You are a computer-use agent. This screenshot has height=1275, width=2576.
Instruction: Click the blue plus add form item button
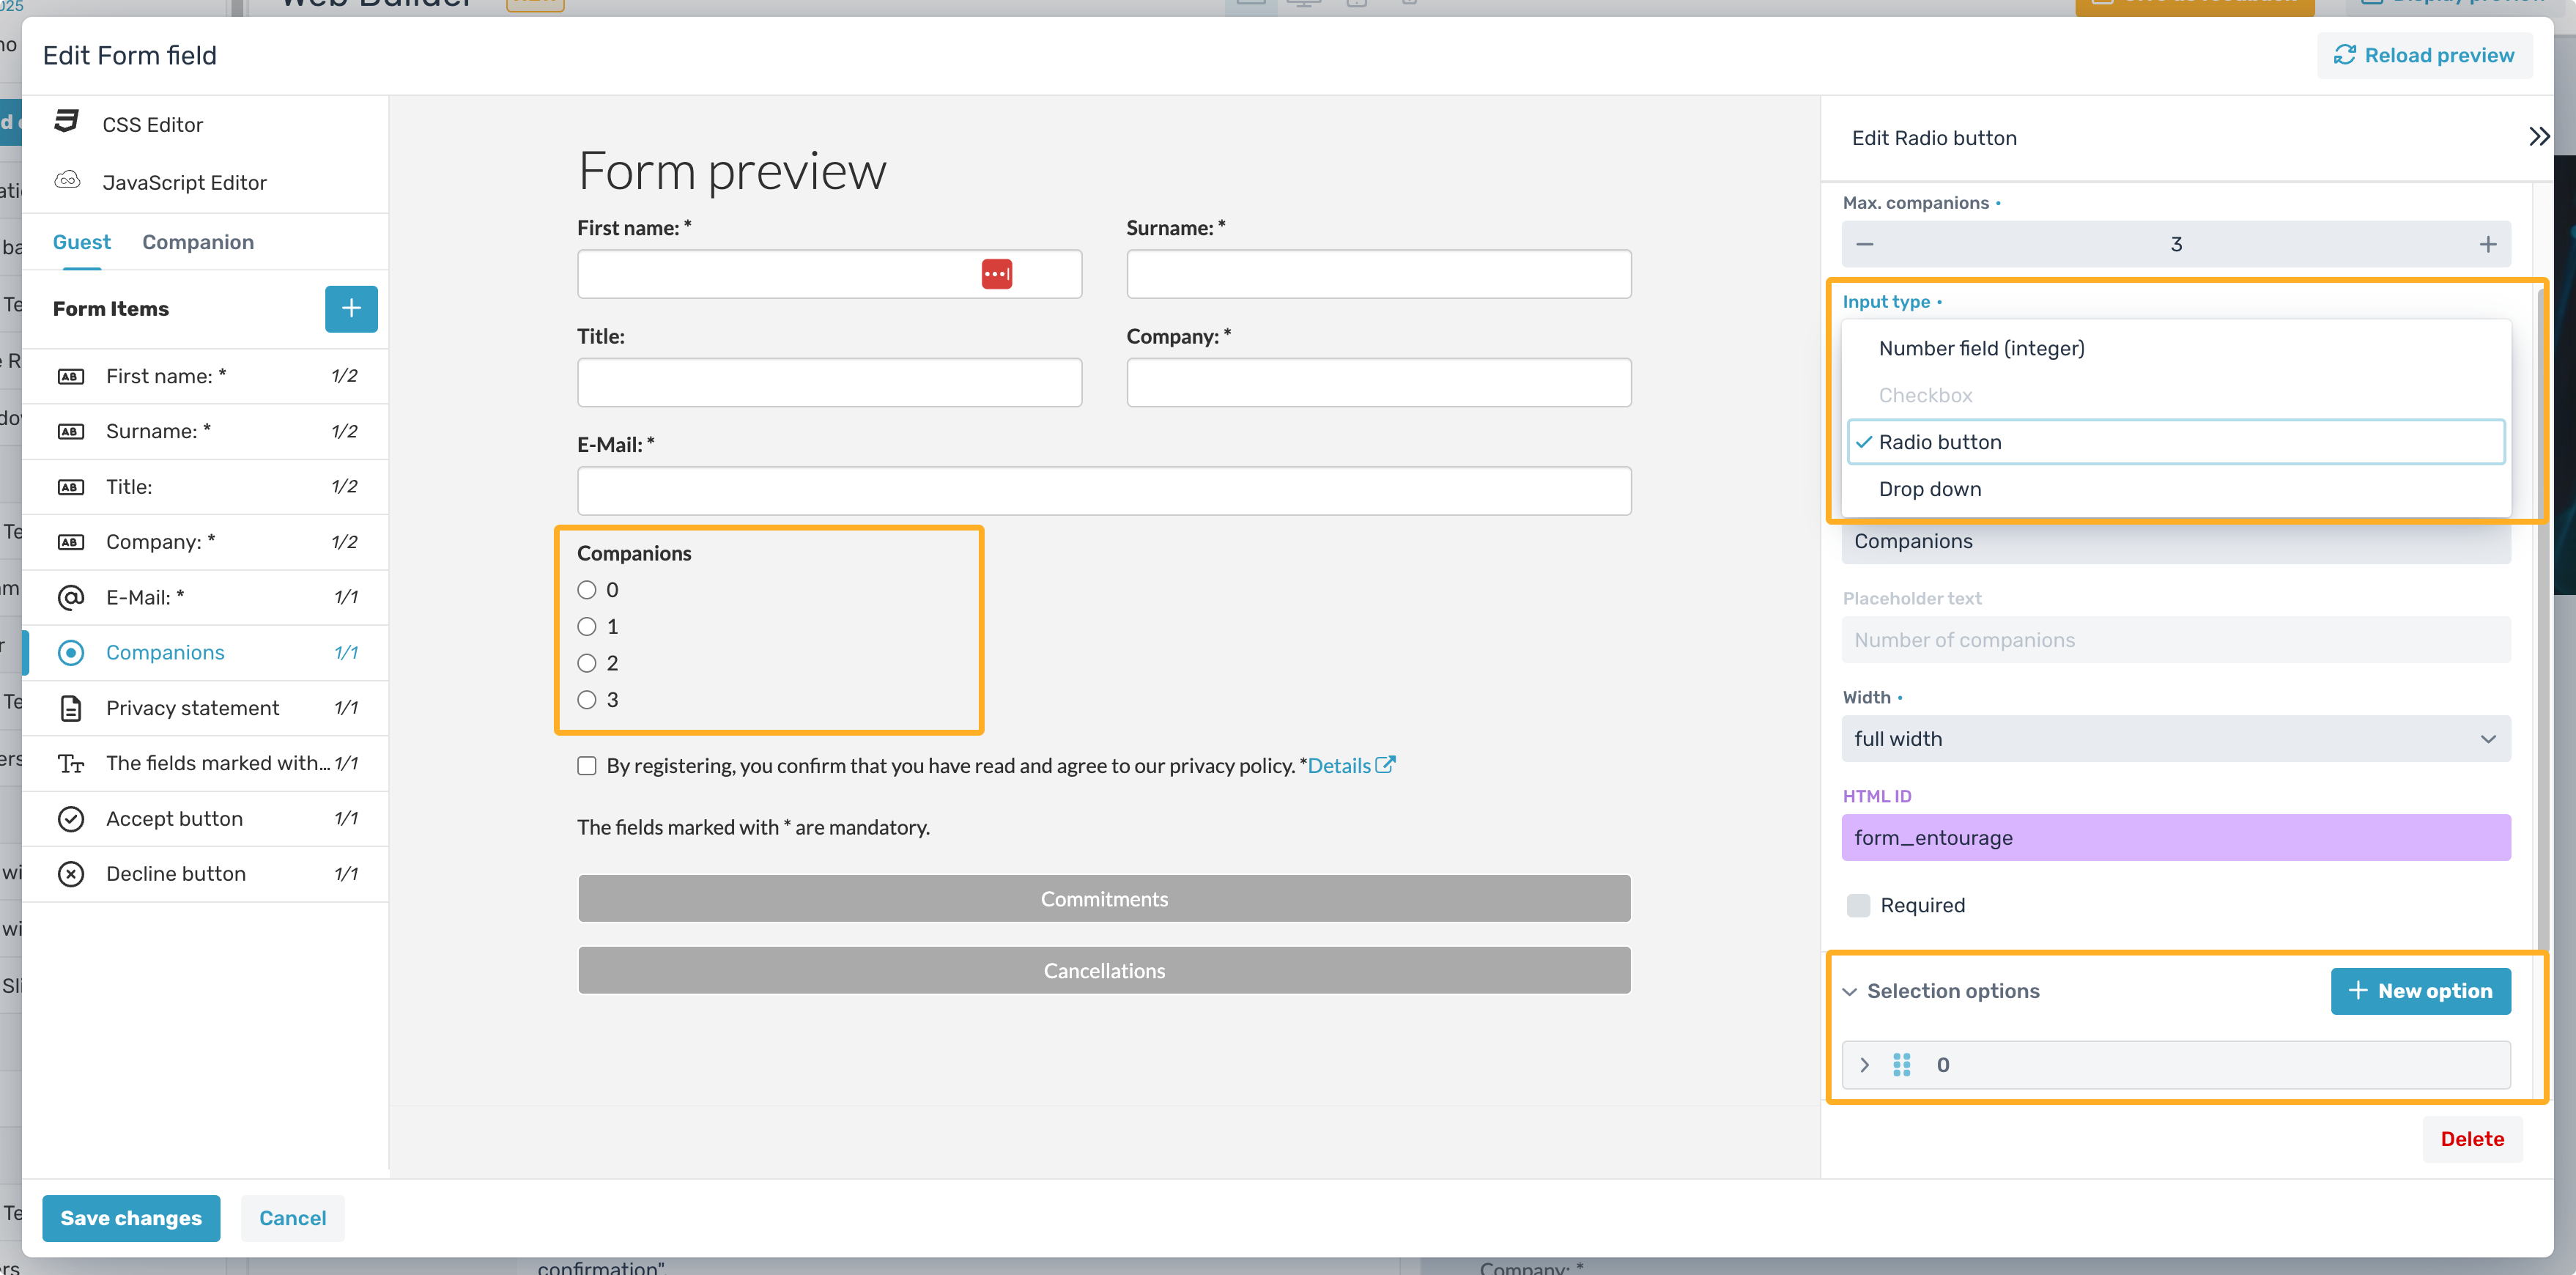[x=351, y=308]
